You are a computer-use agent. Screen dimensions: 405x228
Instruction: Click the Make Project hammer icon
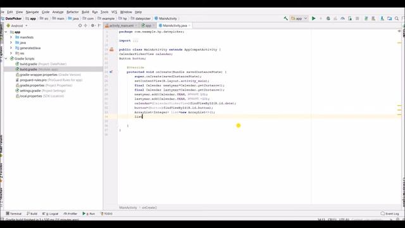[x=285, y=18]
